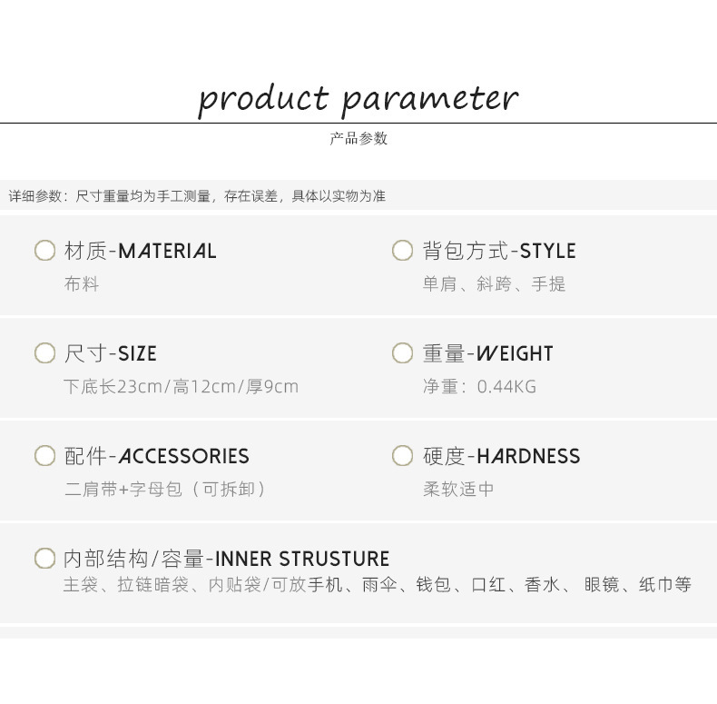Viewport: 717px width, 704px height.
Task: Click the circle next to 配件-ACCESSORIES
Action: point(44,456)
